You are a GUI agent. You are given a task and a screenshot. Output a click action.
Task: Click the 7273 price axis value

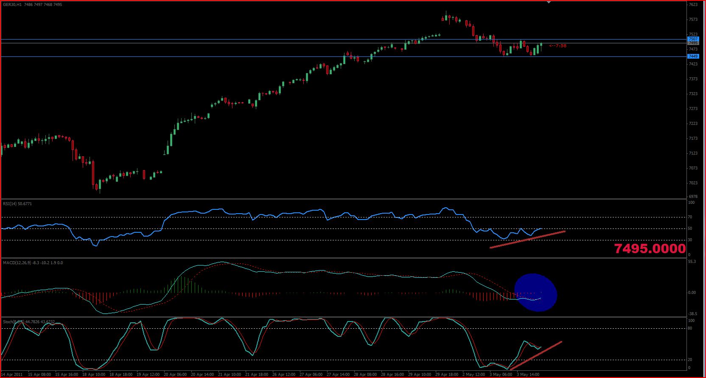click(x=693, y=109)
